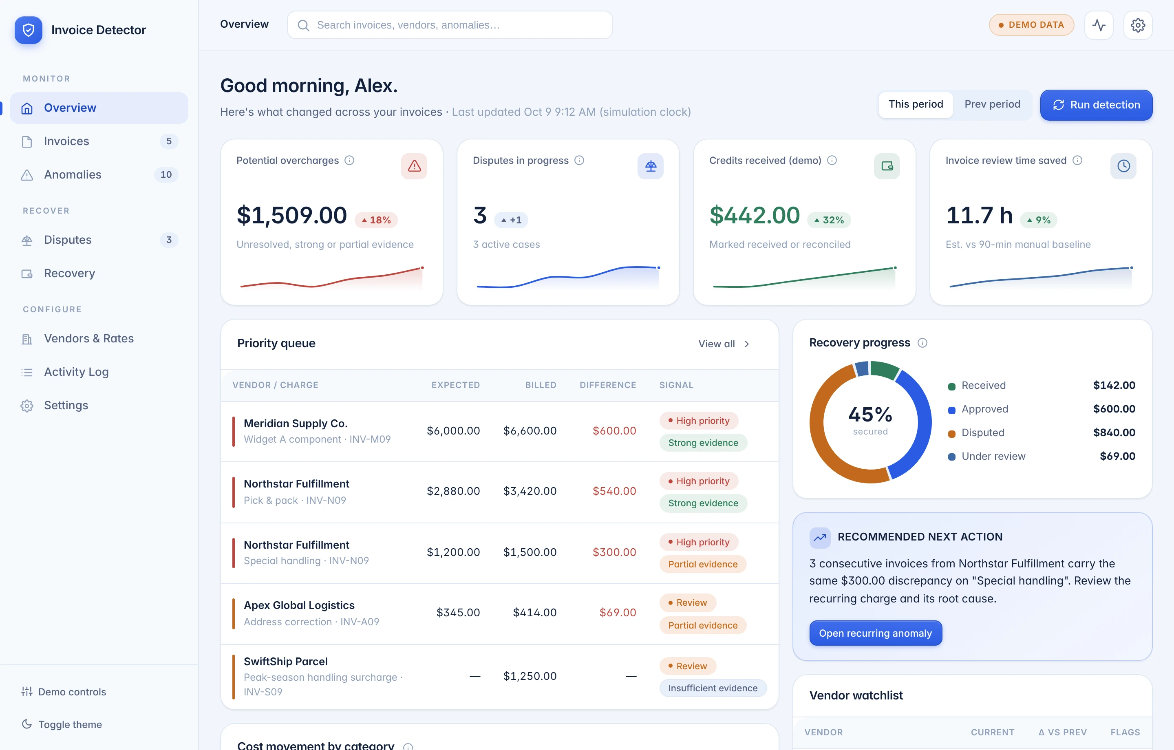Open Overview in the sidebar
This screenshot has height=750, width=1174.
[99, 108]
